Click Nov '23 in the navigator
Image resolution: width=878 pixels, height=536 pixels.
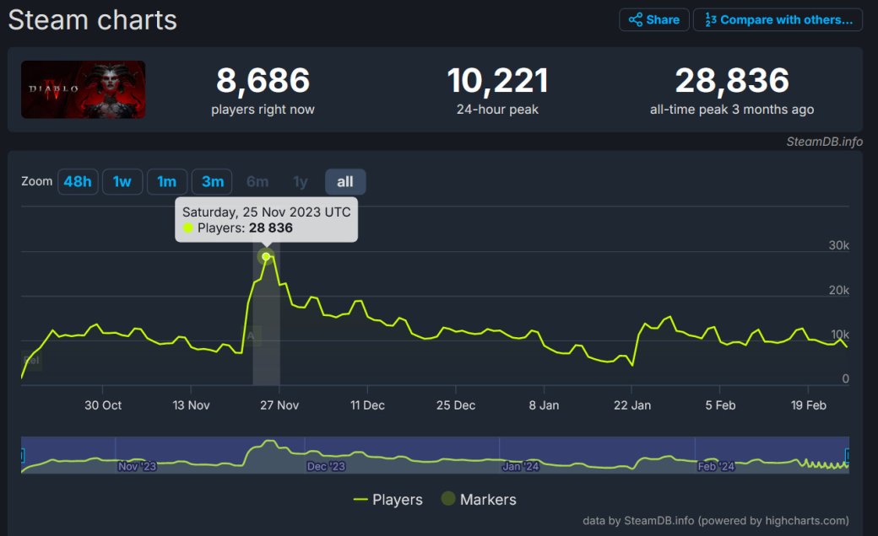click(137, 466)
